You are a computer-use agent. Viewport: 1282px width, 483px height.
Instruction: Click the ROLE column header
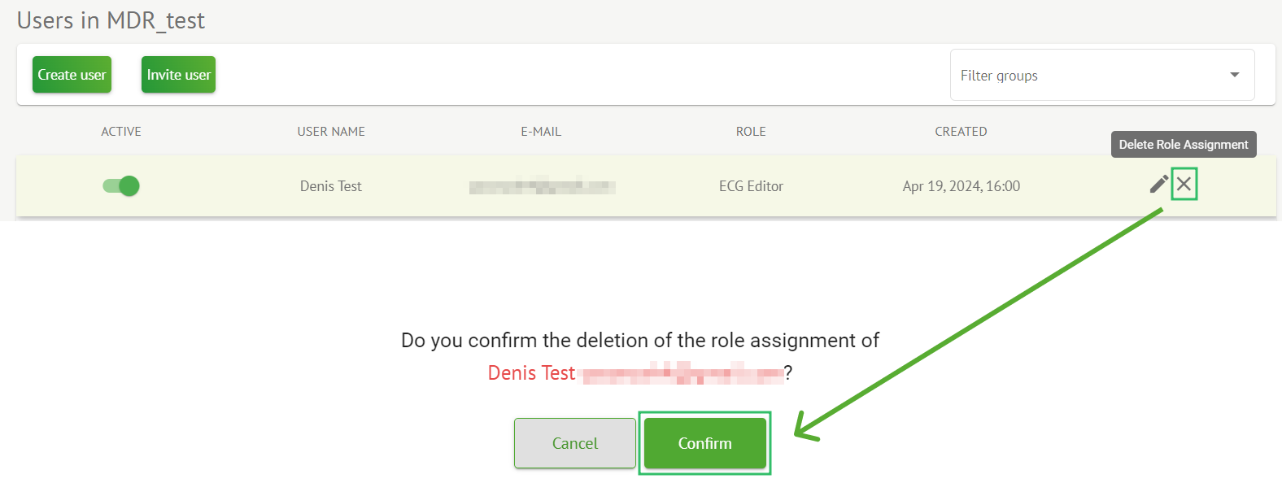tap(751, 132)
